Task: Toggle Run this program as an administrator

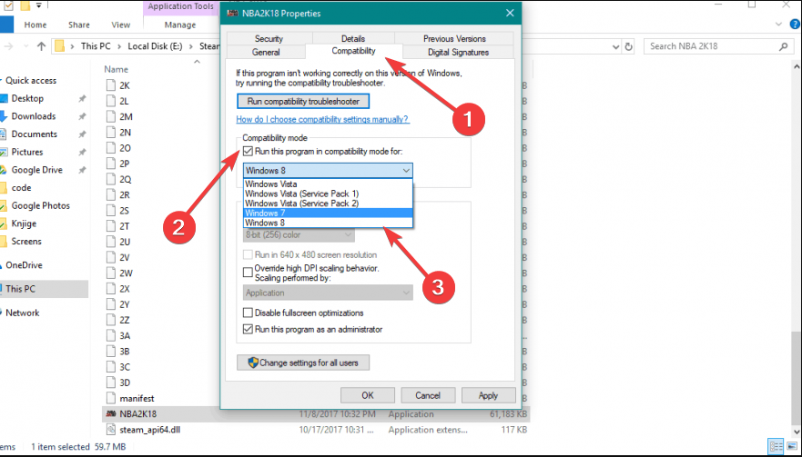Action: tap(249, 329)
